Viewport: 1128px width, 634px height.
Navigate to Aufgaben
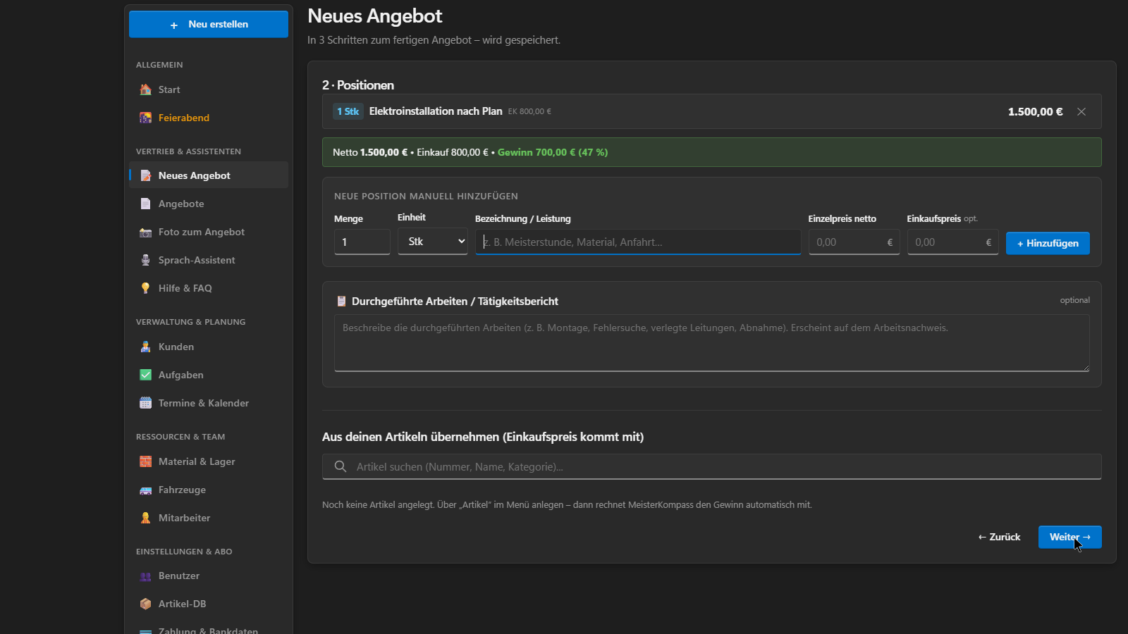[x=209, y=375]
